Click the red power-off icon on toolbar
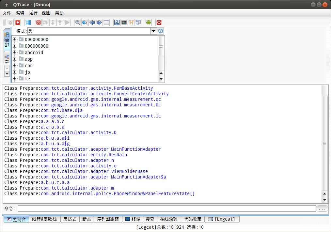Image resolution: width=331 pixels, height=232 pixels. click(x=159, y=22)
